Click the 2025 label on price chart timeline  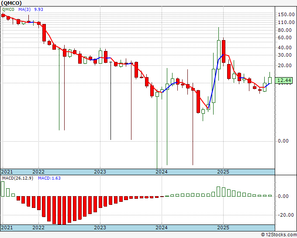223,172
